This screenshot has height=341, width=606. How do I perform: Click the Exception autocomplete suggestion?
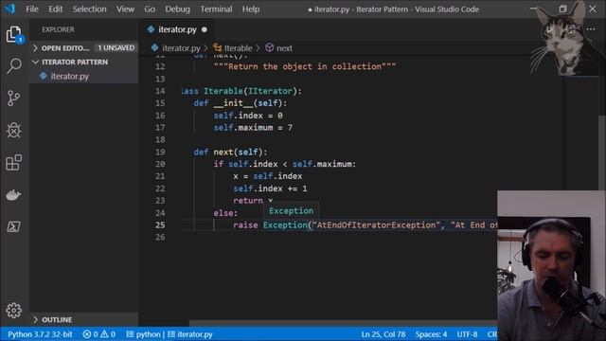coord(291,210)
